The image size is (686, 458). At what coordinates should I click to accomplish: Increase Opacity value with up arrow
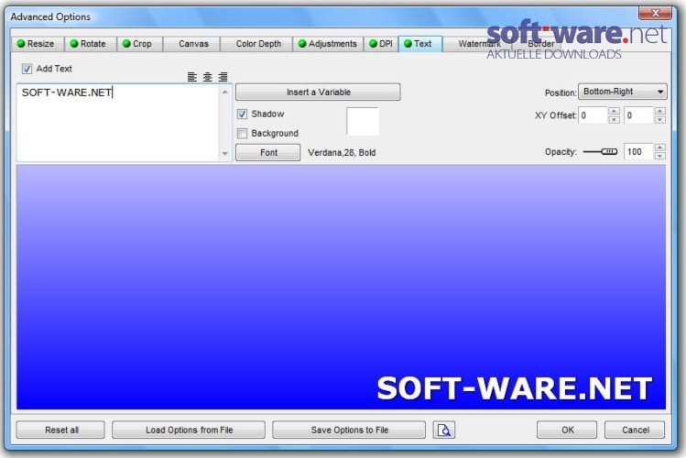(x=659, y=147)
